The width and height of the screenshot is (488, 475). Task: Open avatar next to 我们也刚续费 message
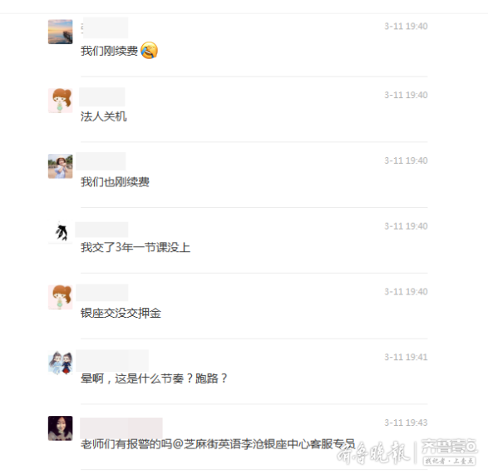(61, 166)
